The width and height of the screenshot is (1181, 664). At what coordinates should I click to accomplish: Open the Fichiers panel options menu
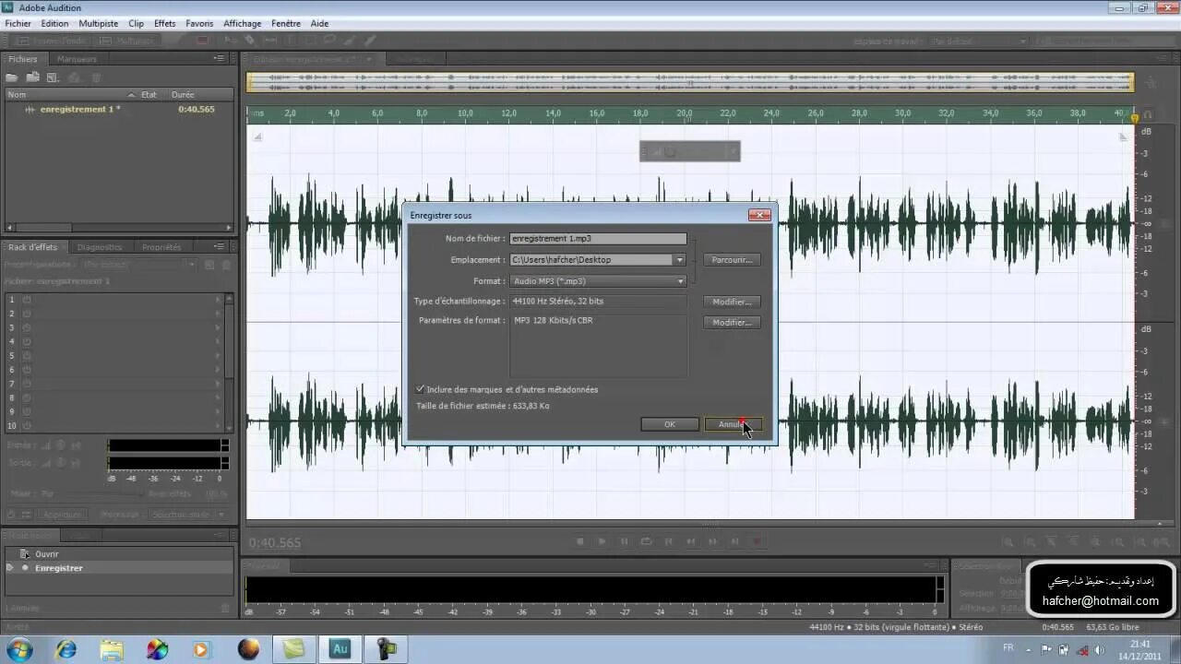[220, 59]
